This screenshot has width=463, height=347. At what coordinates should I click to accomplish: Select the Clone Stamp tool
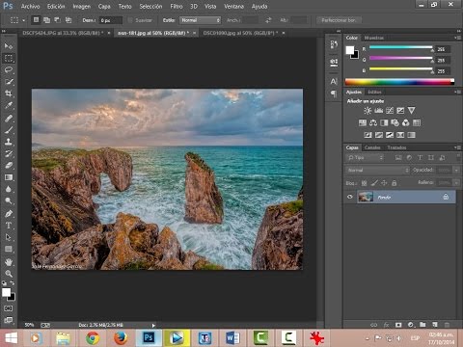pyautogui.click(x=9, y=142)
